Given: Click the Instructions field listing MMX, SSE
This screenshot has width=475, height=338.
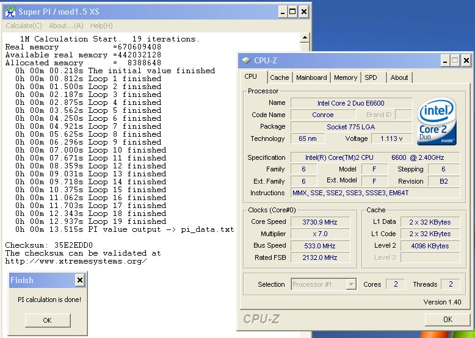Looking at the screenshot, I should (x=375, y=193).
